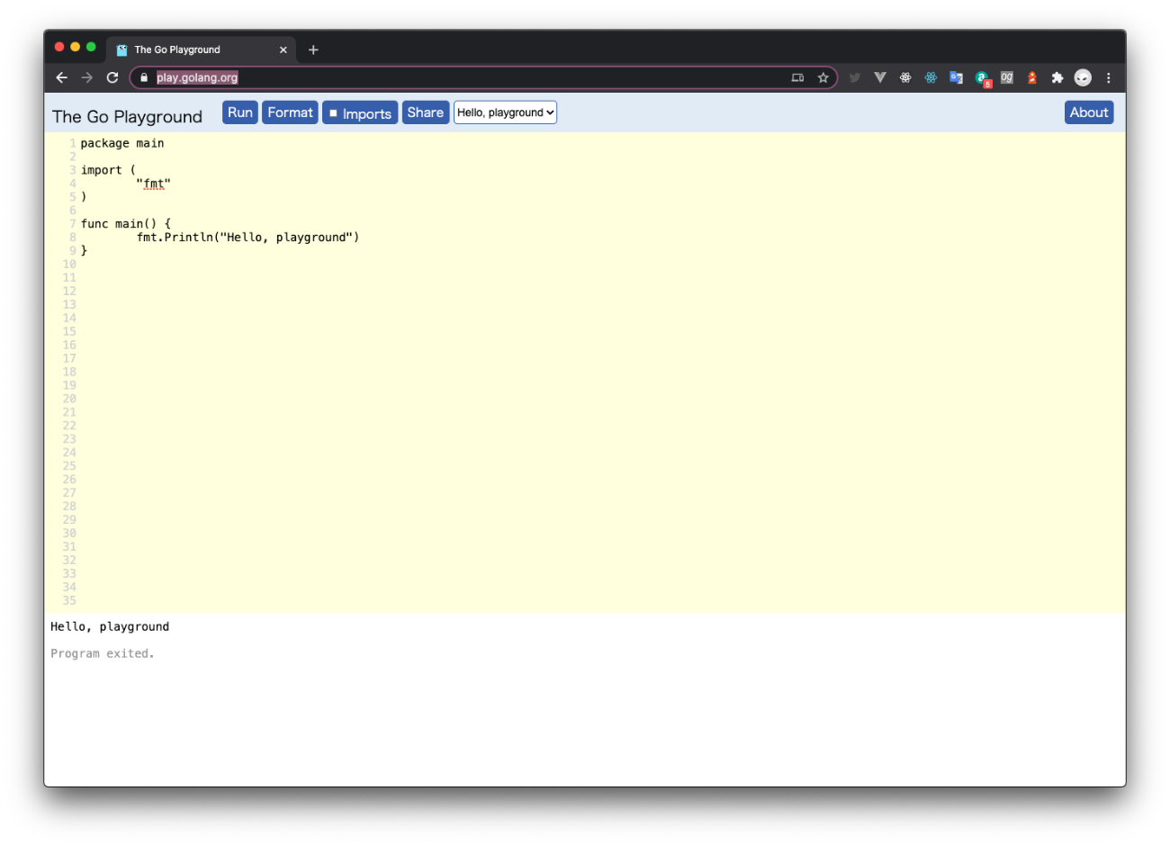Open a new browser tab

coord(313,49)
